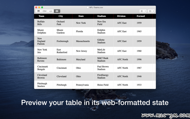Select the Cincinnati city cell
The image size is (190, 119).
coord(63,68)
